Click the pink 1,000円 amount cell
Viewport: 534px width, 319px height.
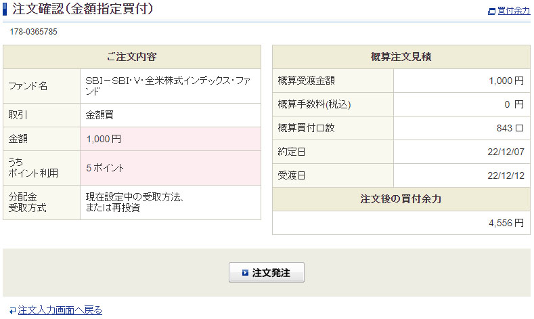tap(104, 139)
